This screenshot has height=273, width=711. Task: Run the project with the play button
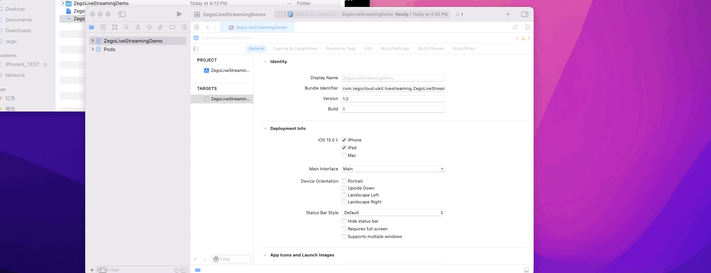179,14
